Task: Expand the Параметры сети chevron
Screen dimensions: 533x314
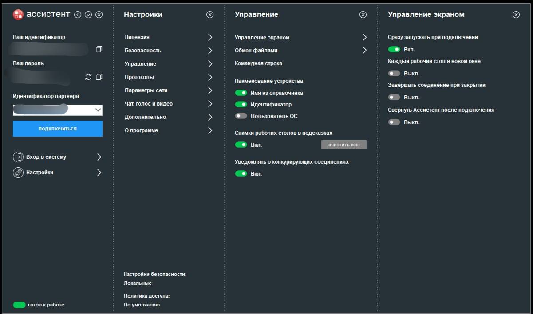Action: (x=210, y=90)
